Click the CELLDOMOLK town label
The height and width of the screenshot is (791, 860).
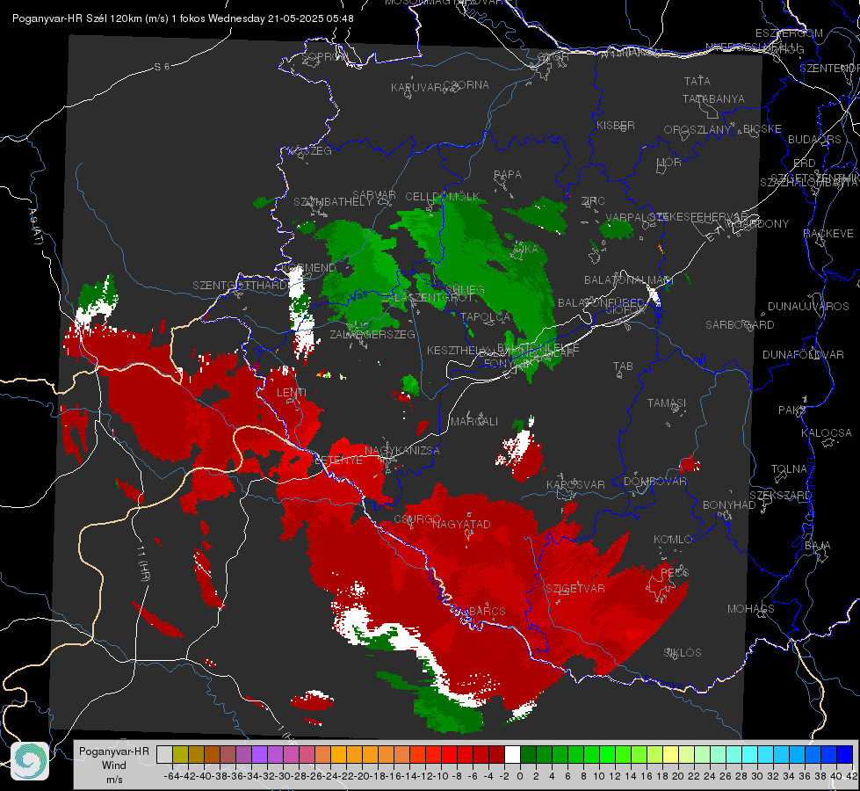[x=442, y=197]
